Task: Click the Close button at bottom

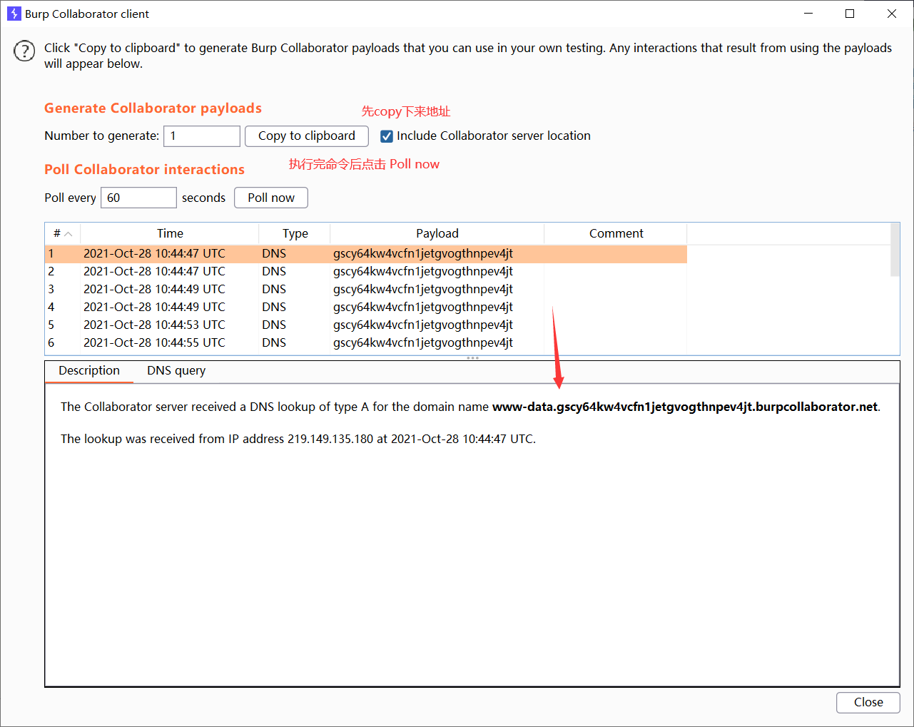Action: [x=868, y=702]
